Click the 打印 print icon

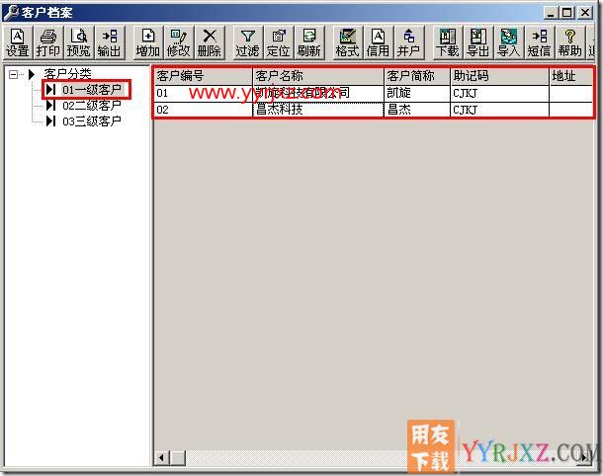pos(48,43)
